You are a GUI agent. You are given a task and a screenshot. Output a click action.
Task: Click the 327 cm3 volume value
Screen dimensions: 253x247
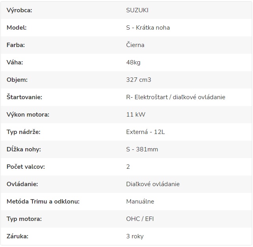pyautogui.click(x=139, y=80)
